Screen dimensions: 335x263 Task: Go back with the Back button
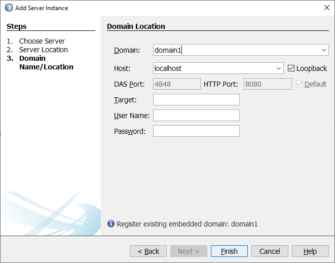(x=148, y=251)
